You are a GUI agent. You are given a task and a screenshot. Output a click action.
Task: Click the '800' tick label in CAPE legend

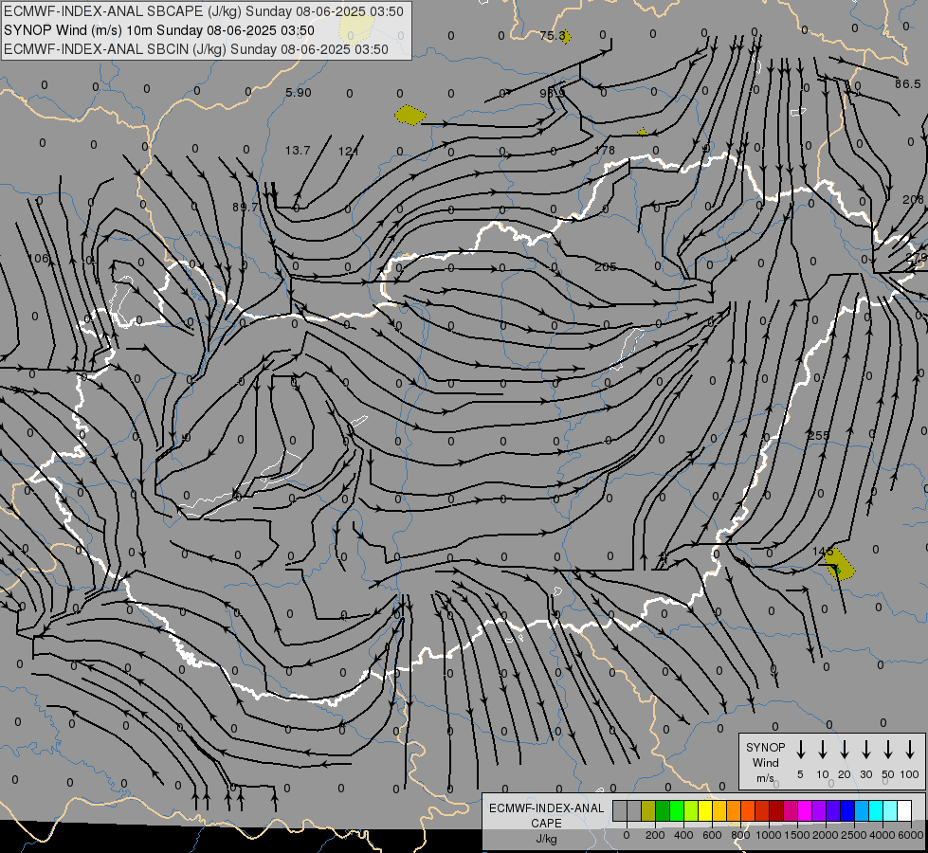point(740,835)
